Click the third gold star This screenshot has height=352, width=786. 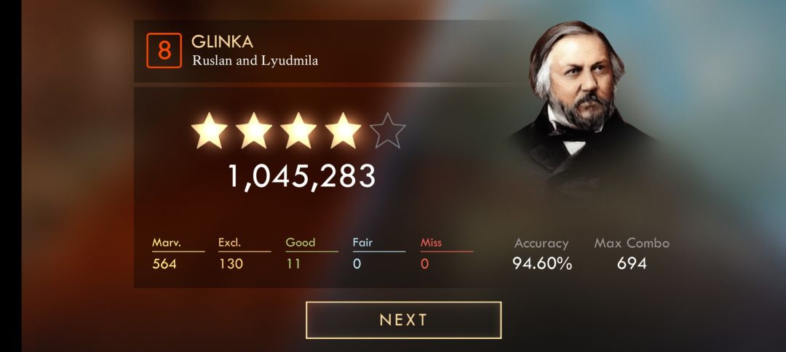click(299, 131)
